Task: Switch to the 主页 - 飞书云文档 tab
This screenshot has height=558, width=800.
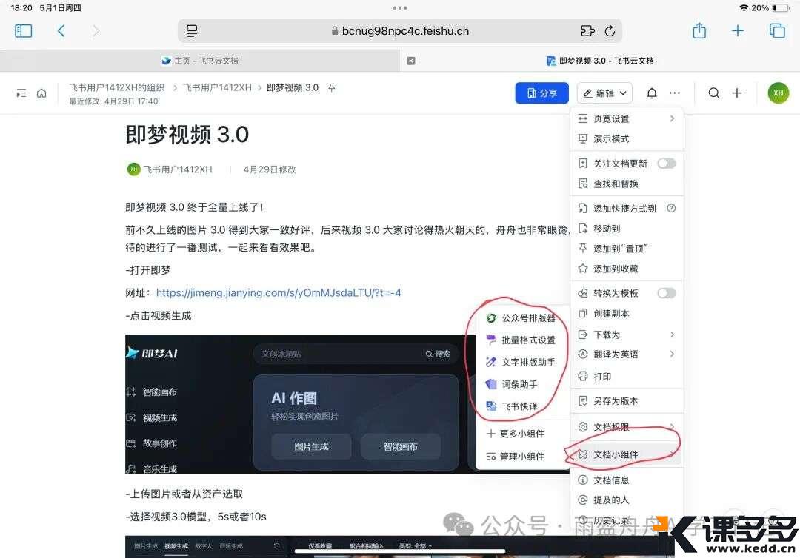Action: pos(200,61)
